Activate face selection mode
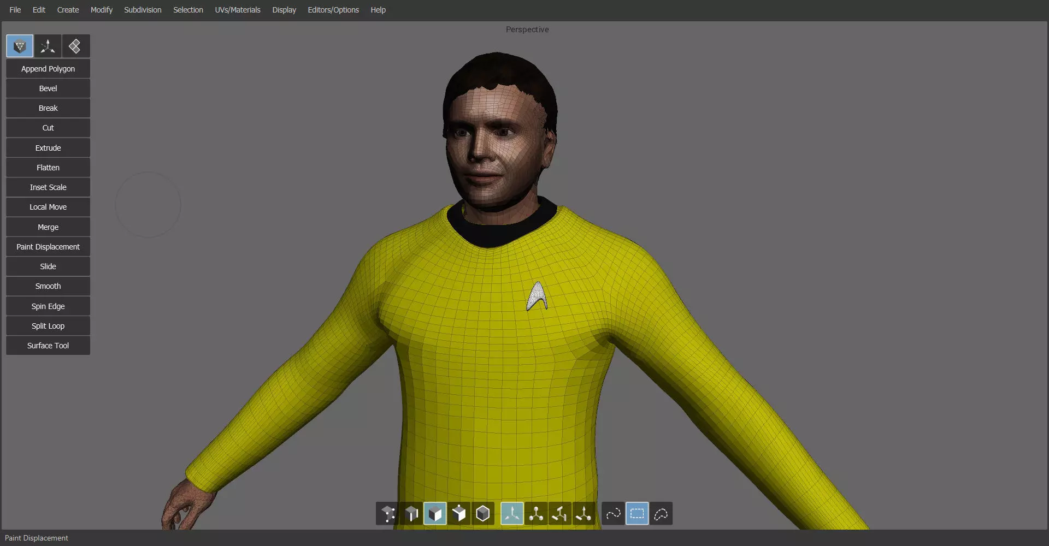 click(435, 514)
